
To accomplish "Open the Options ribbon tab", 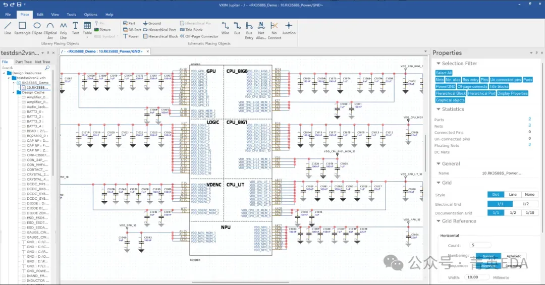I will click(x=91, y=15).
